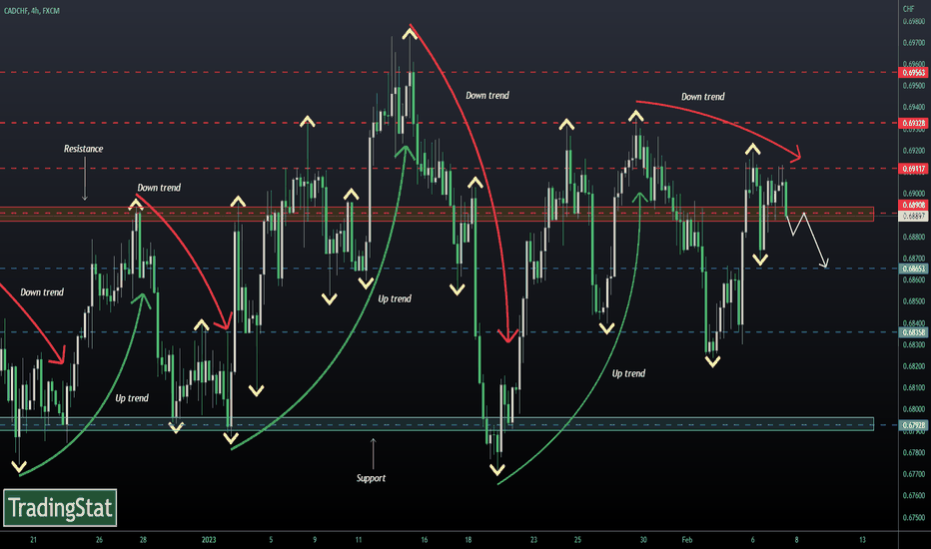This screenshot has width=931, height=549.
Task: Click the 0.67600 price axis value
Action: (x=914, y=495)
